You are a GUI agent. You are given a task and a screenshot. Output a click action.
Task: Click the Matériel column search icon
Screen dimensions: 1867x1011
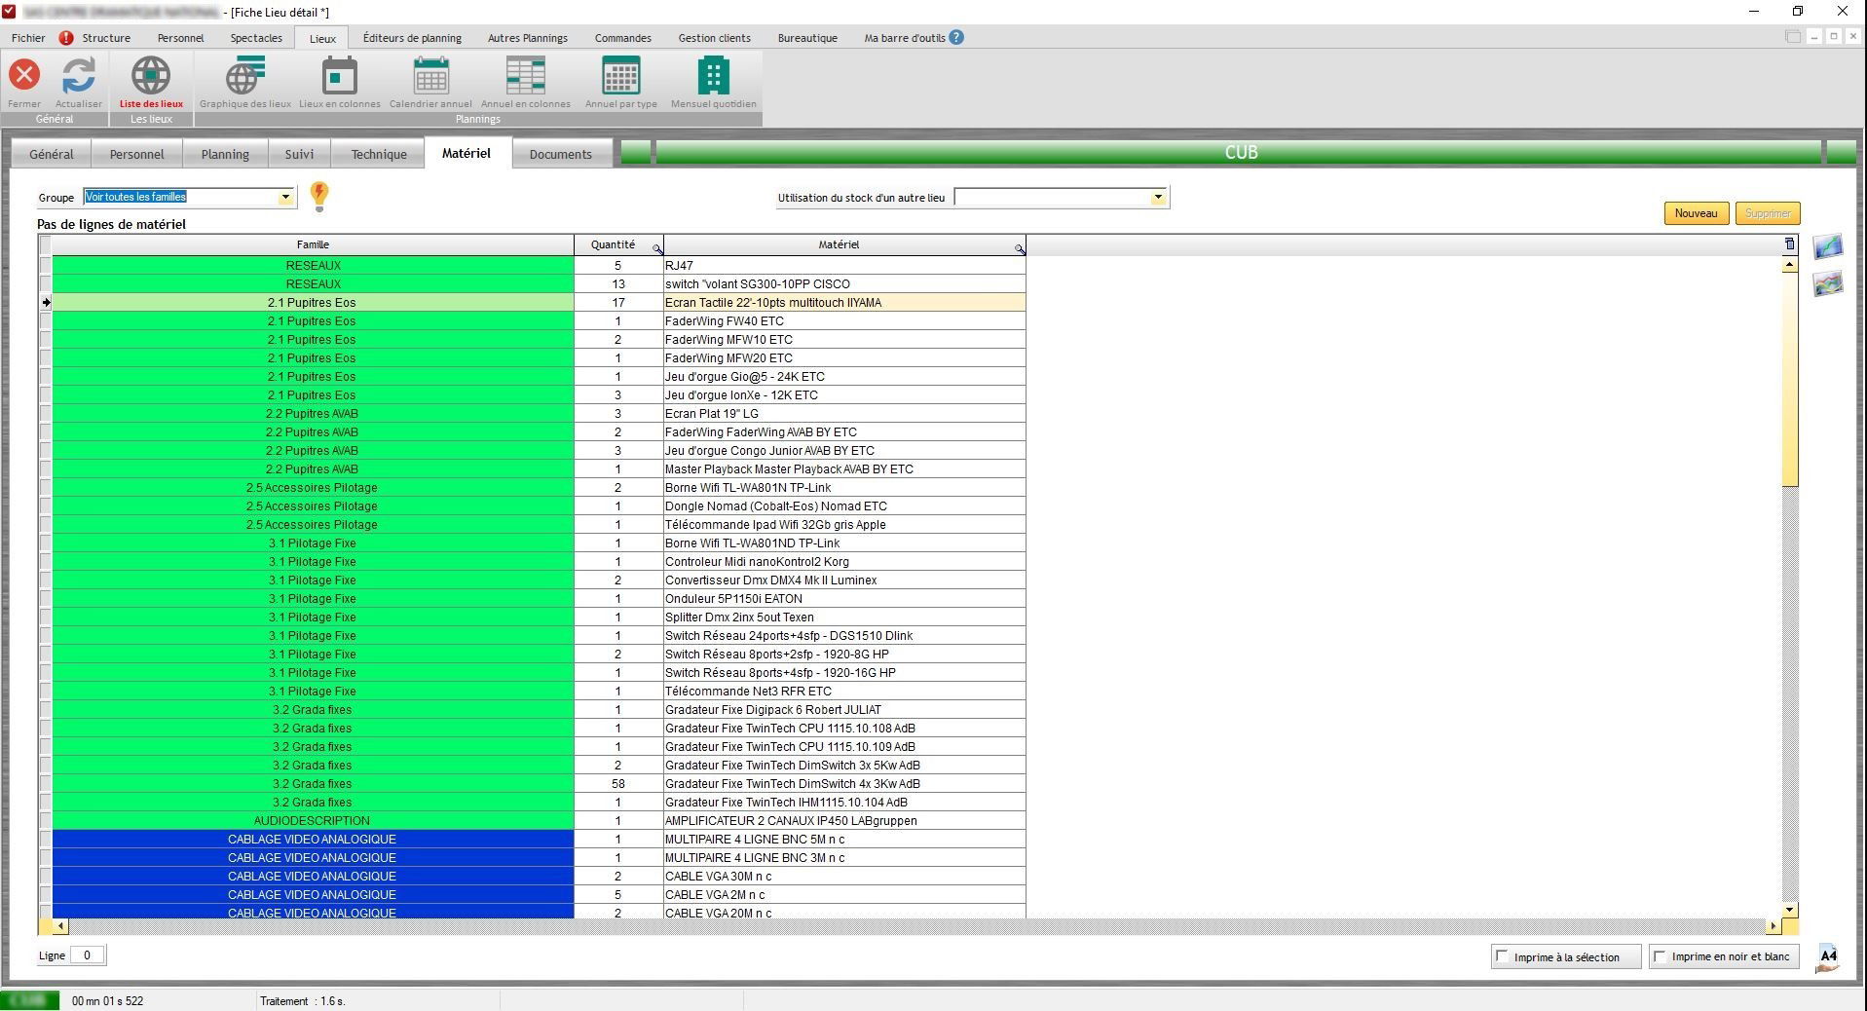[1020, 249]
